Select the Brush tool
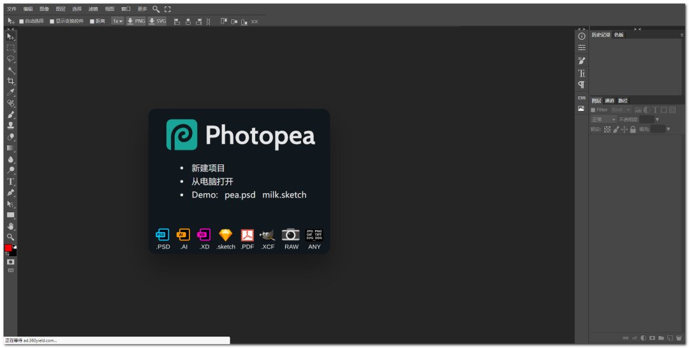This screenshot has width=689, height=348. coord(11,115)
